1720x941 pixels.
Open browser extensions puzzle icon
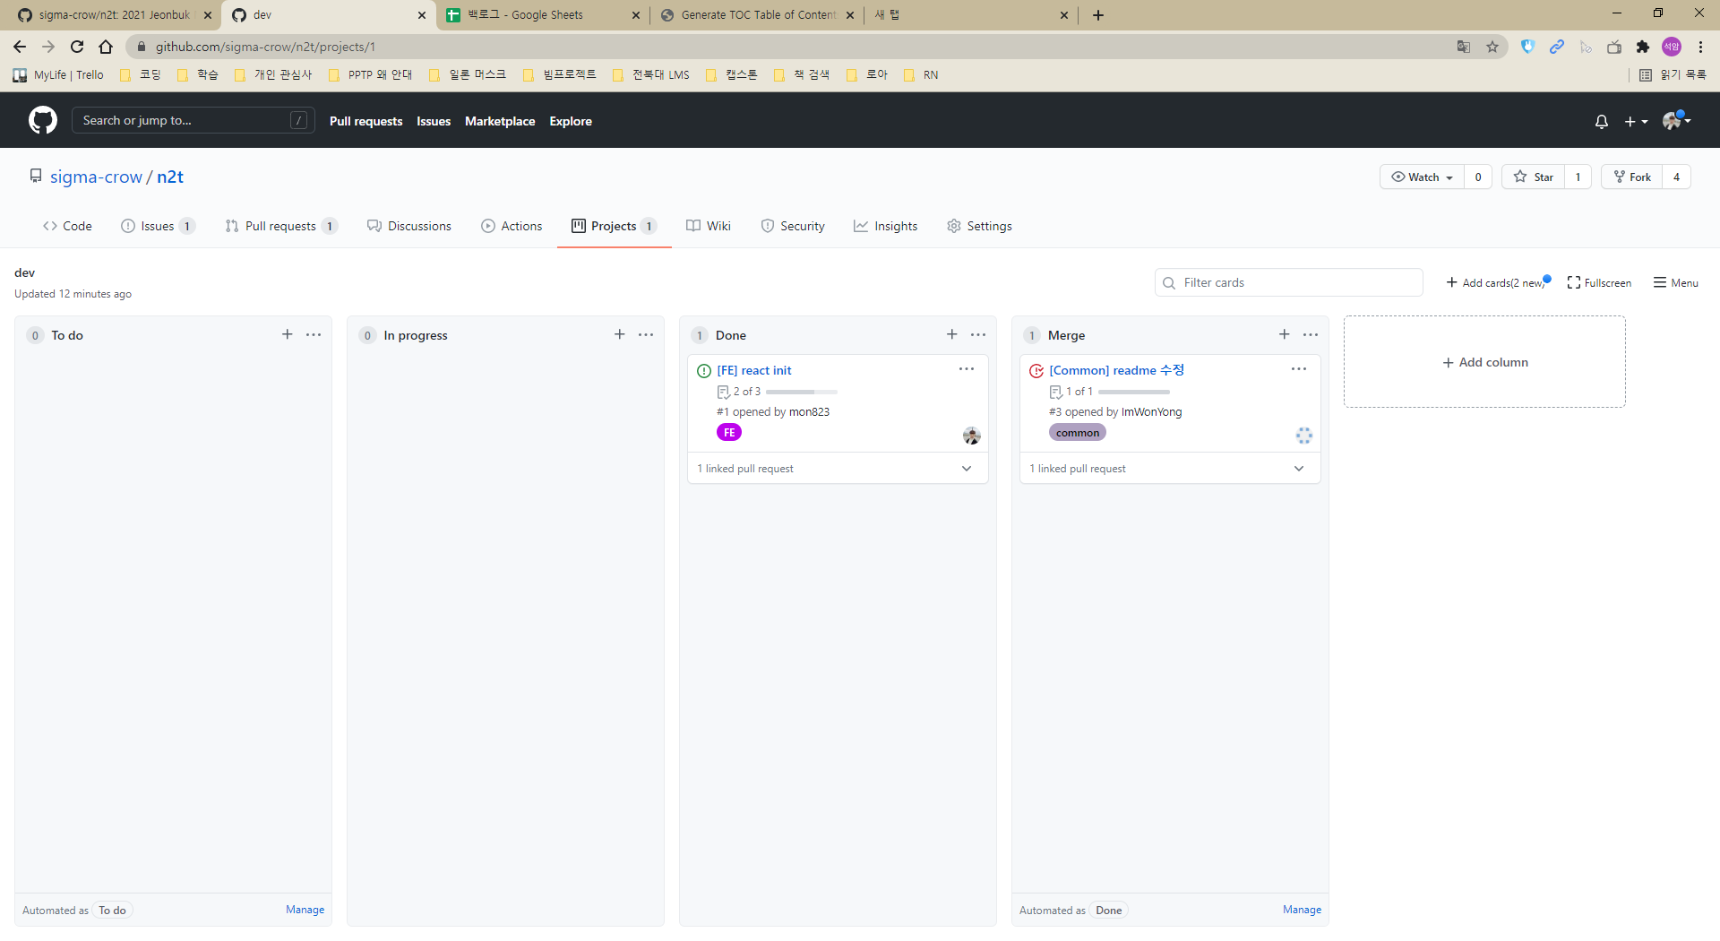1643,47
